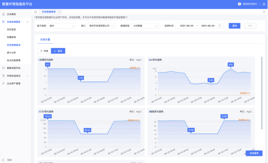Expand the 环保在线培训 menu chevron
Screen dimensions: 268x163
[x=28, y=76]
